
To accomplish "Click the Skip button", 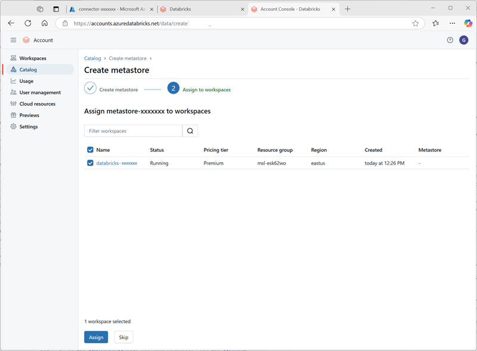I will (x=123, y=337).
